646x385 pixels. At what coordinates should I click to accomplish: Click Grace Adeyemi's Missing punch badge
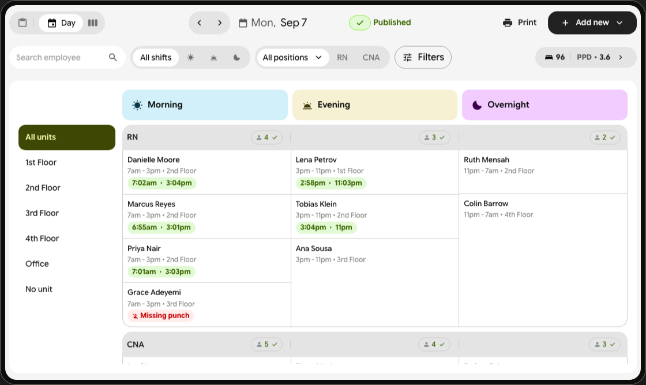point(160,316)
